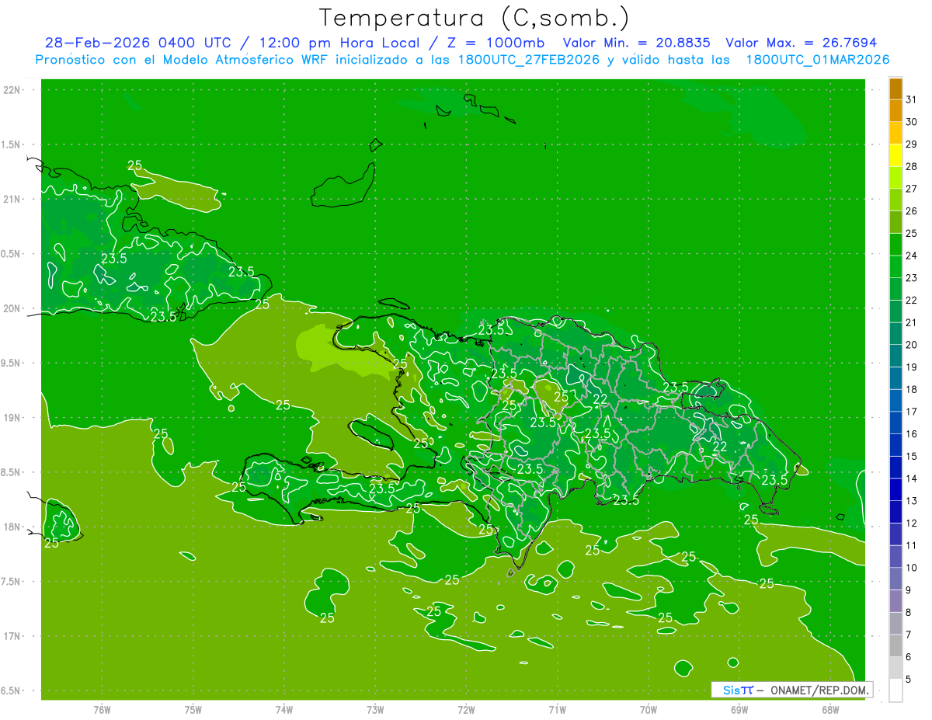
Task: Select the "28-Feb-2026 0400 UTC" date text
Action: click(x=137, y=43)
